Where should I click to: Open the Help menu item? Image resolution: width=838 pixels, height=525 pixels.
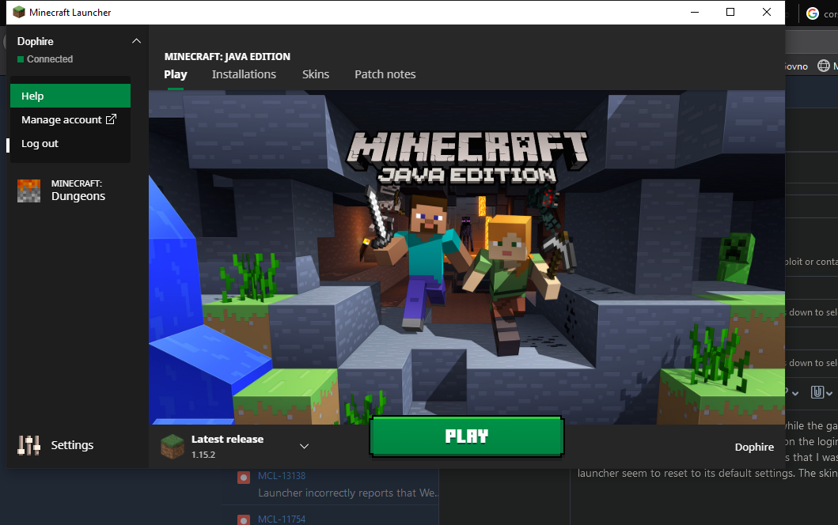click(70, 96)
